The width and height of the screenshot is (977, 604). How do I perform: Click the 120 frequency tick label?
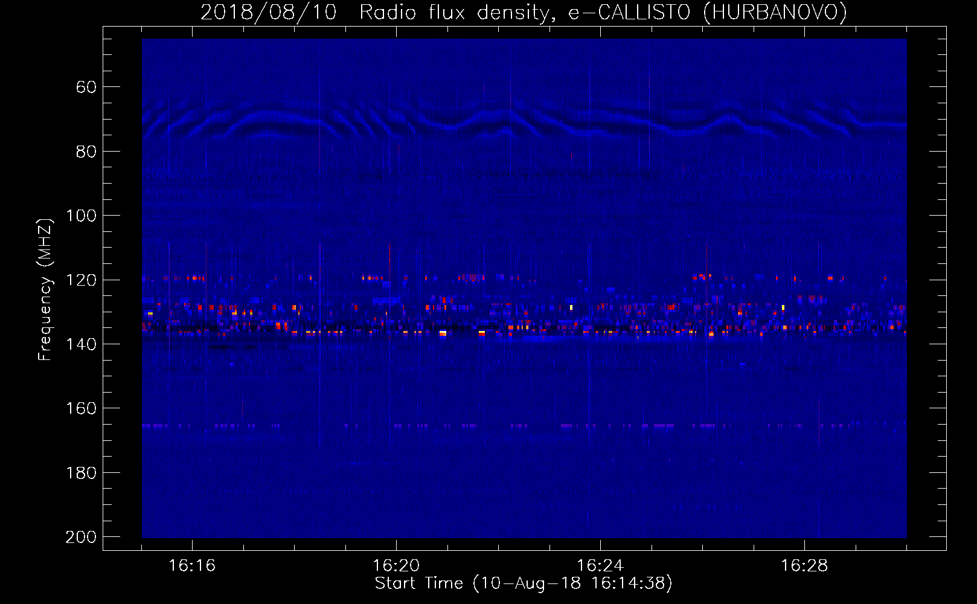(81, 280)
